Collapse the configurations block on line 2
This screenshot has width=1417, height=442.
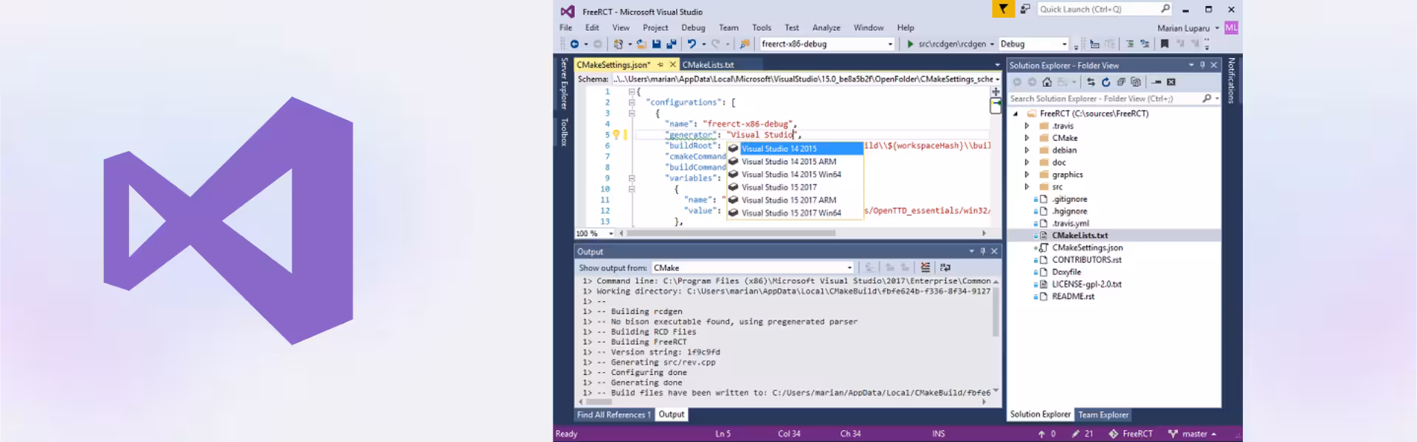click(632, 102)
